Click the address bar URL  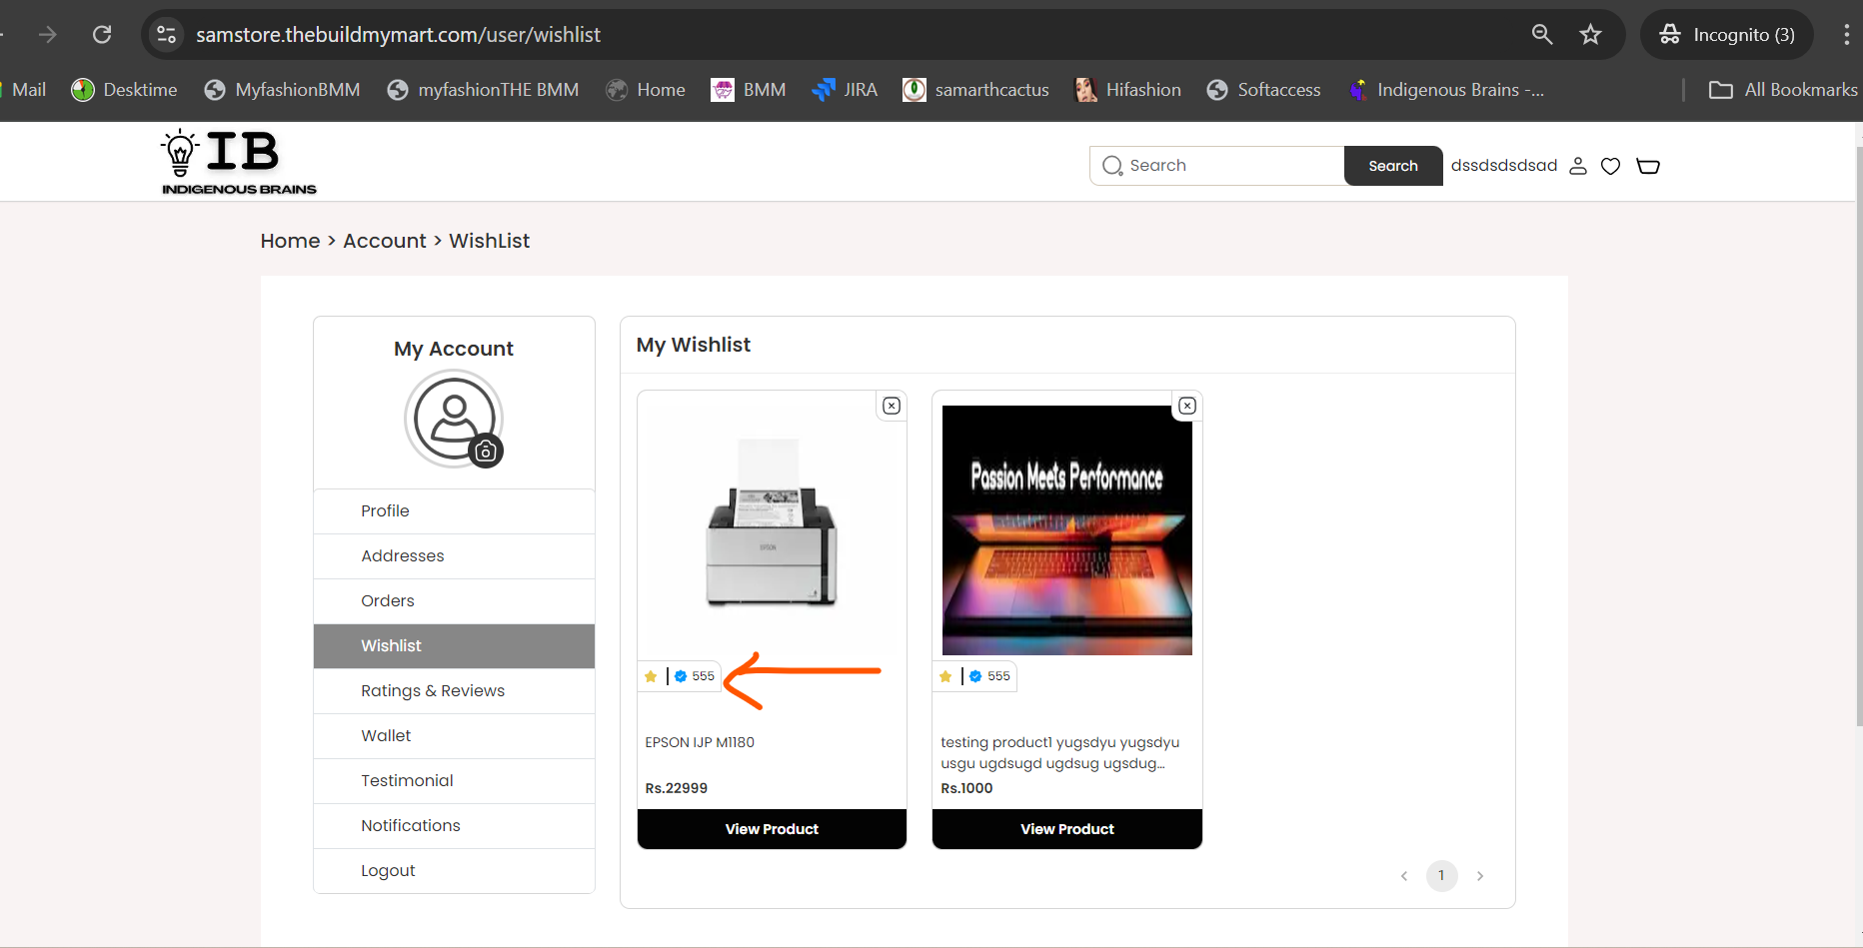click(398, 35)
